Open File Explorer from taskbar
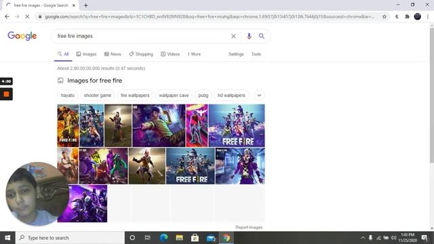Image resolution: width=434 pixels, height=244 pixels. click(179, 238)
